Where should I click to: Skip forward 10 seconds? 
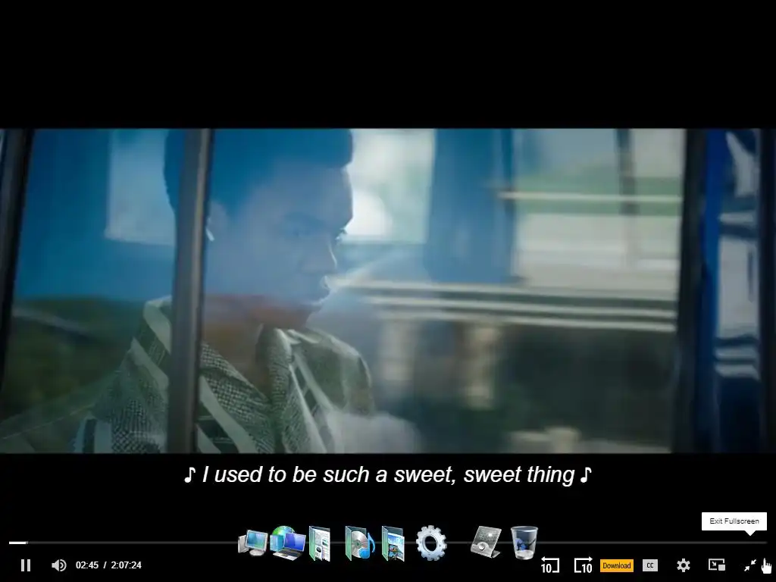pyautogui.click(x=583, y=565)
